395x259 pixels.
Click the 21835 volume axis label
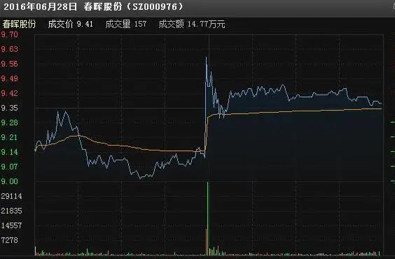(x=12, y=211)
